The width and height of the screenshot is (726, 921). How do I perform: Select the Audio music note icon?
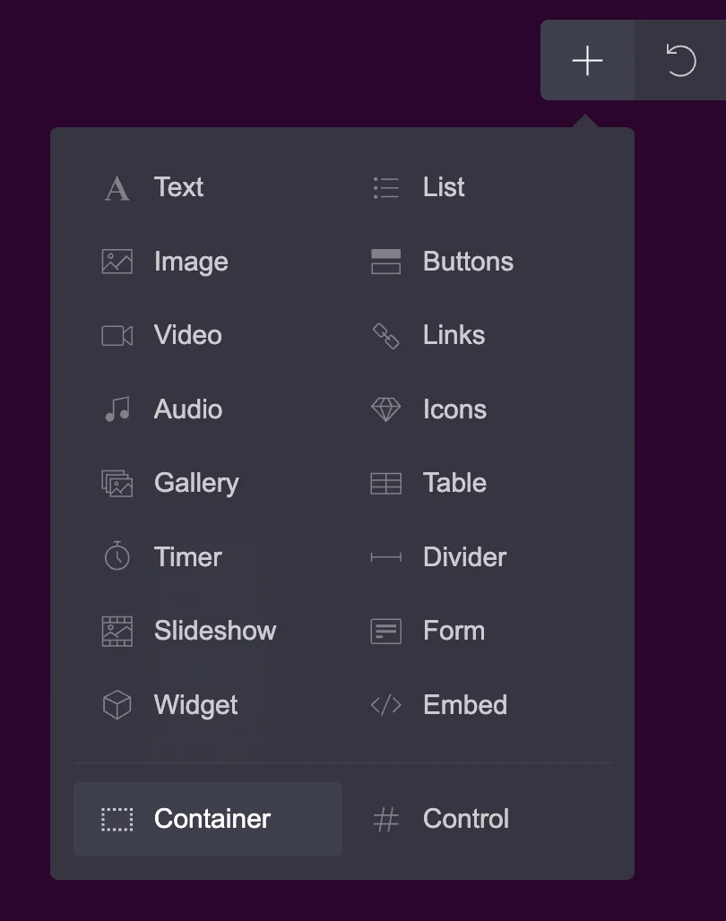click(x=117, y=409)
